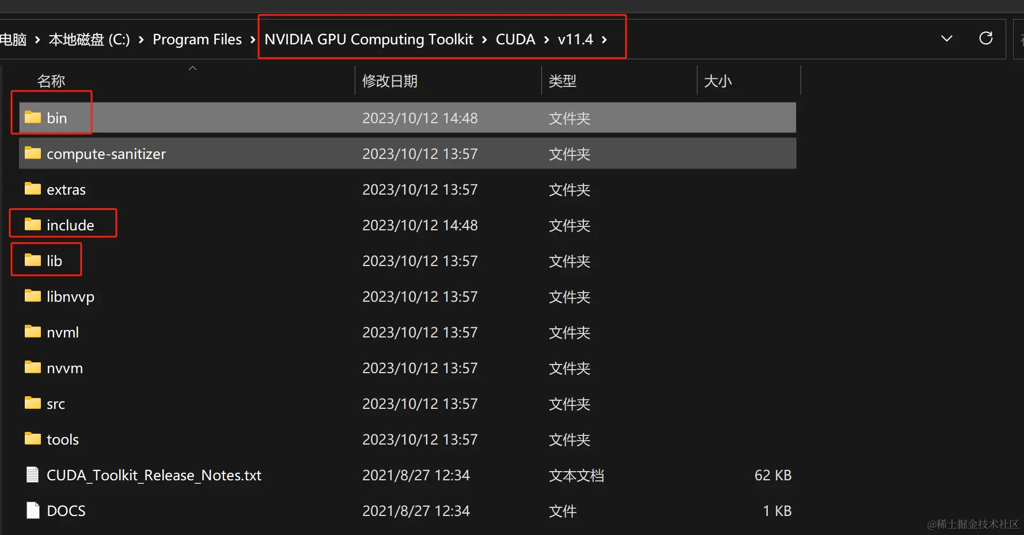The image size is (1024, 535).
Task: Sort files by 名称 column header
Action: pos(51,81)
